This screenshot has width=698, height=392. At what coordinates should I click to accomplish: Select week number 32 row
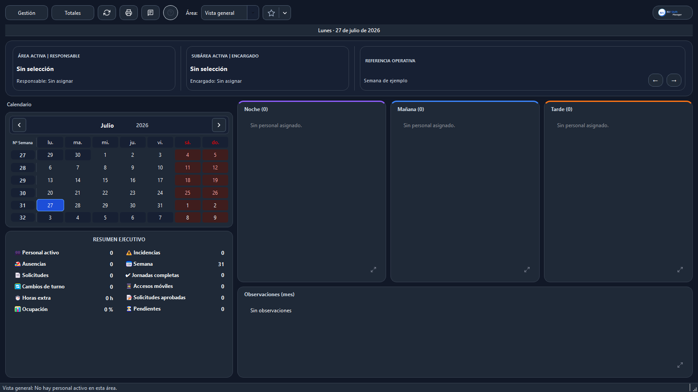coord(23,217)
